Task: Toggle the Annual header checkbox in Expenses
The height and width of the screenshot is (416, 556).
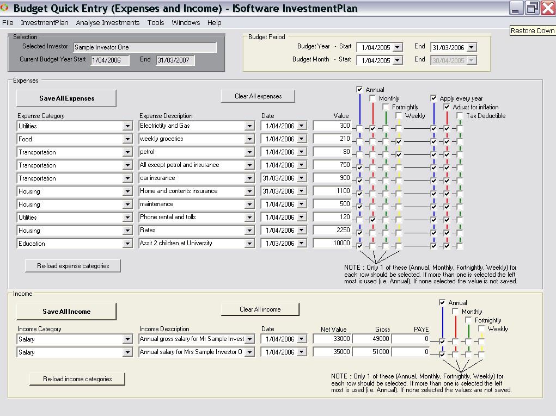Action: (359, 89)
